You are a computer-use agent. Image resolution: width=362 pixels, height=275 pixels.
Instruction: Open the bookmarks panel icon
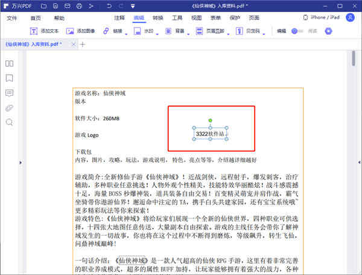9,78
